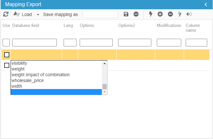Click the dropdown list scroll-down arrow
Viewport: 213px width, 139px height.
(x=104, y=92)
